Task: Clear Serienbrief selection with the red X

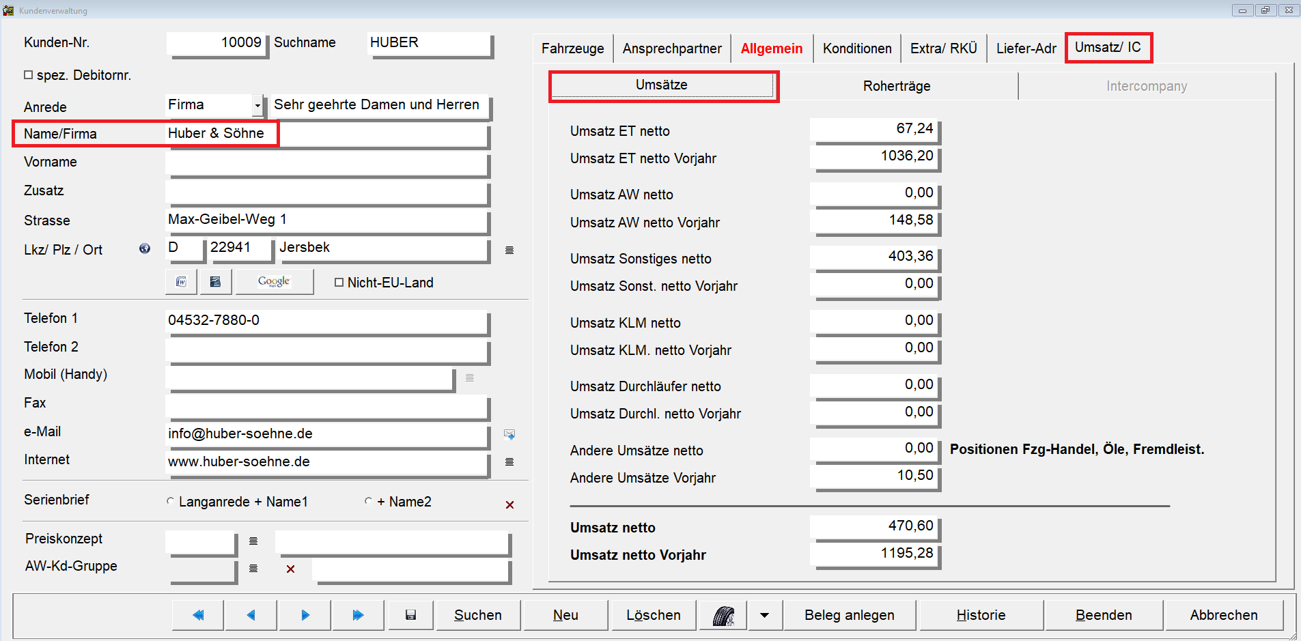Action: [509, 504]
